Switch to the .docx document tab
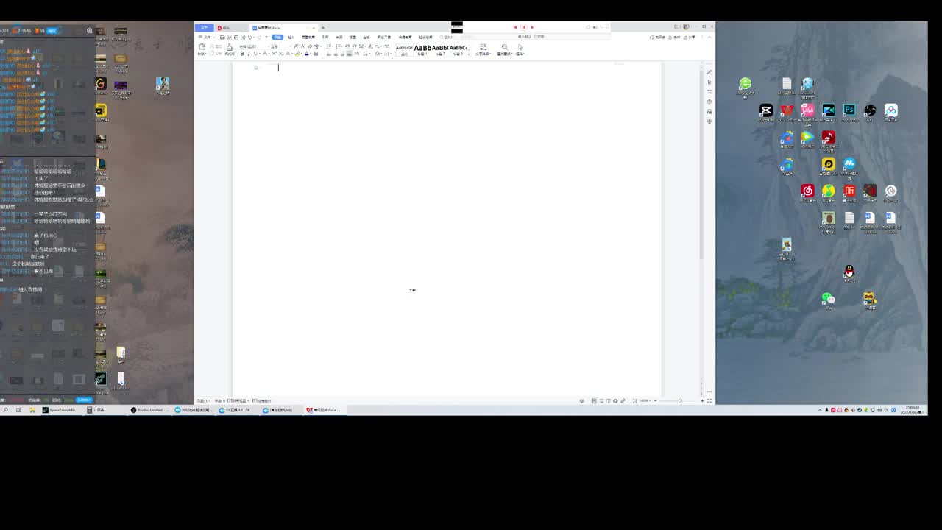The image size is (942, 530). point(283,28)
